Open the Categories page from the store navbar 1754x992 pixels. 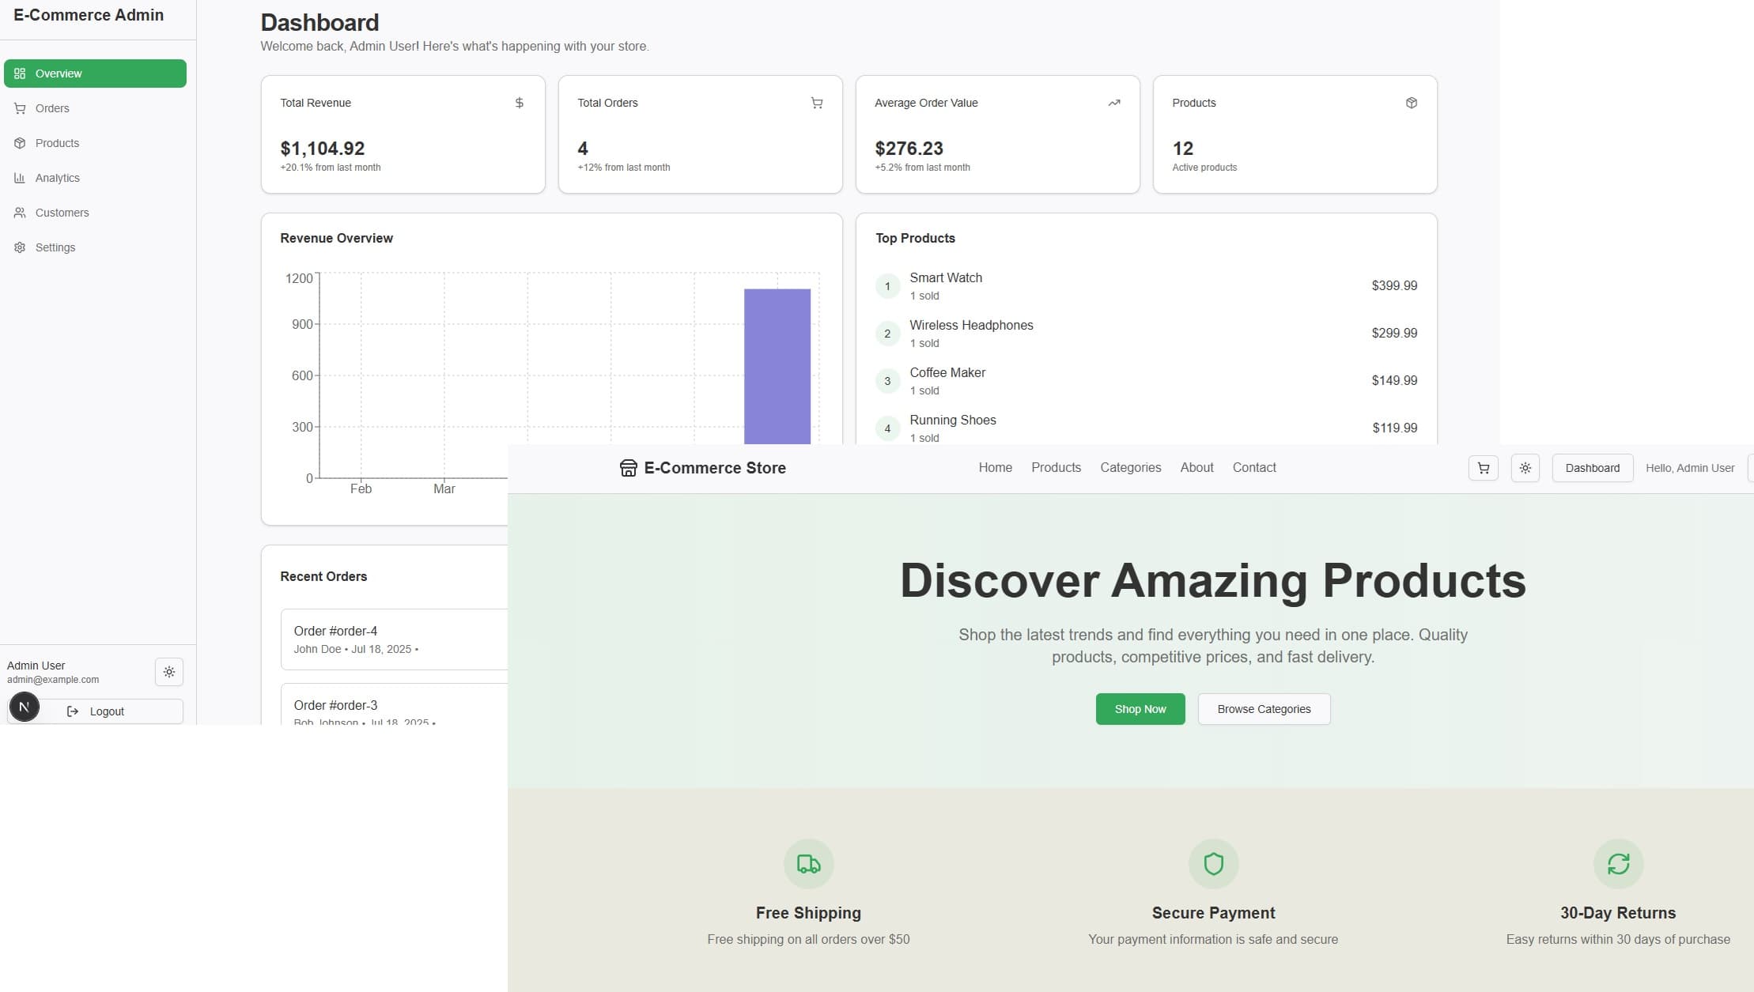click(x=1130, y=467)
